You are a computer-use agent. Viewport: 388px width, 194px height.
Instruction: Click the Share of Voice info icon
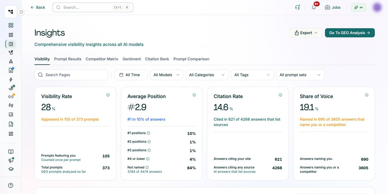367,95
